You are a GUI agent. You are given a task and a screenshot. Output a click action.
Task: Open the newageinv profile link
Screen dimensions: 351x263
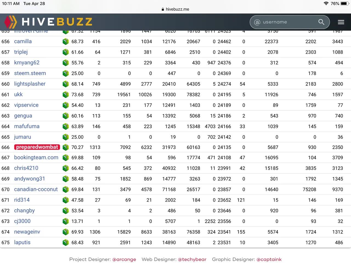tap(27, 232)
